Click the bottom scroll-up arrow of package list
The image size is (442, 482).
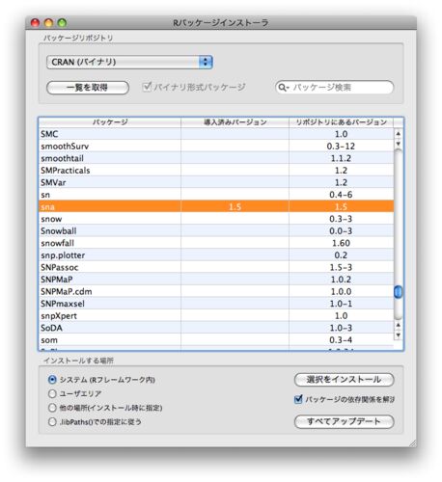click(x=399, y=325)
